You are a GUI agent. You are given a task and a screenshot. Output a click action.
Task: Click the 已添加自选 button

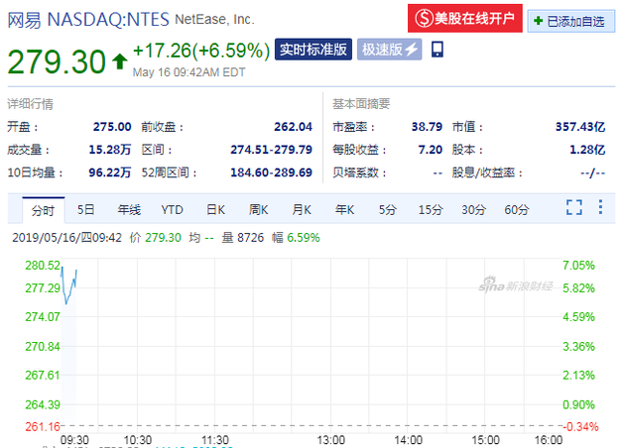point(571,21)
